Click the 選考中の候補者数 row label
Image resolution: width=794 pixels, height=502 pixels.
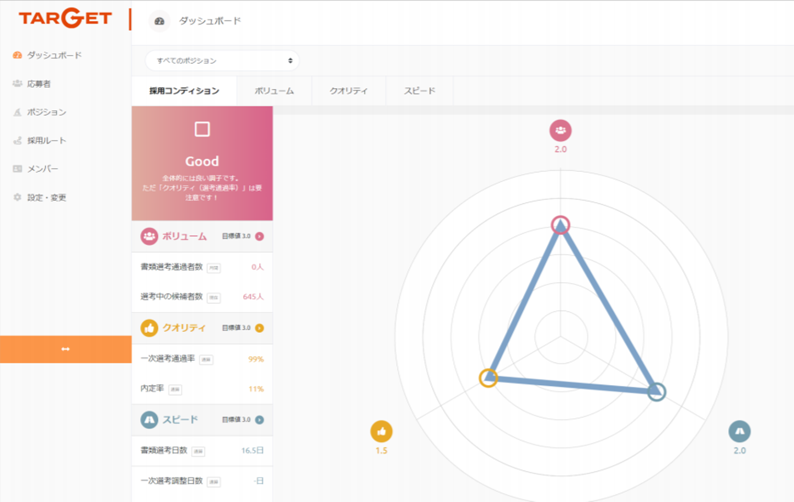(x=171, y=296)
